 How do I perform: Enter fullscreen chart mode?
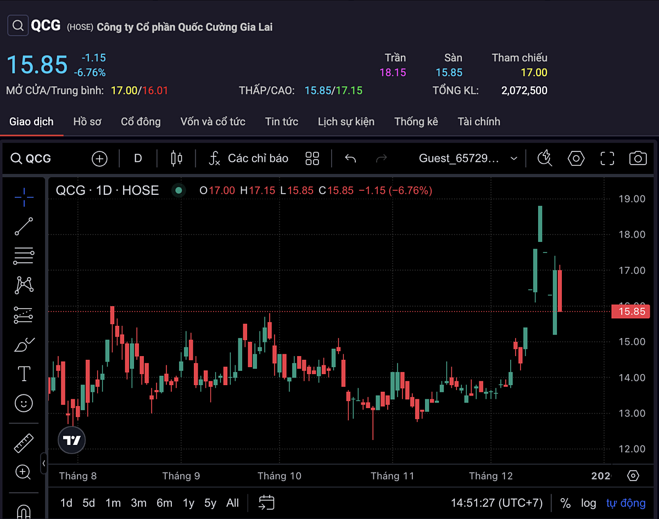pos(607,159)
